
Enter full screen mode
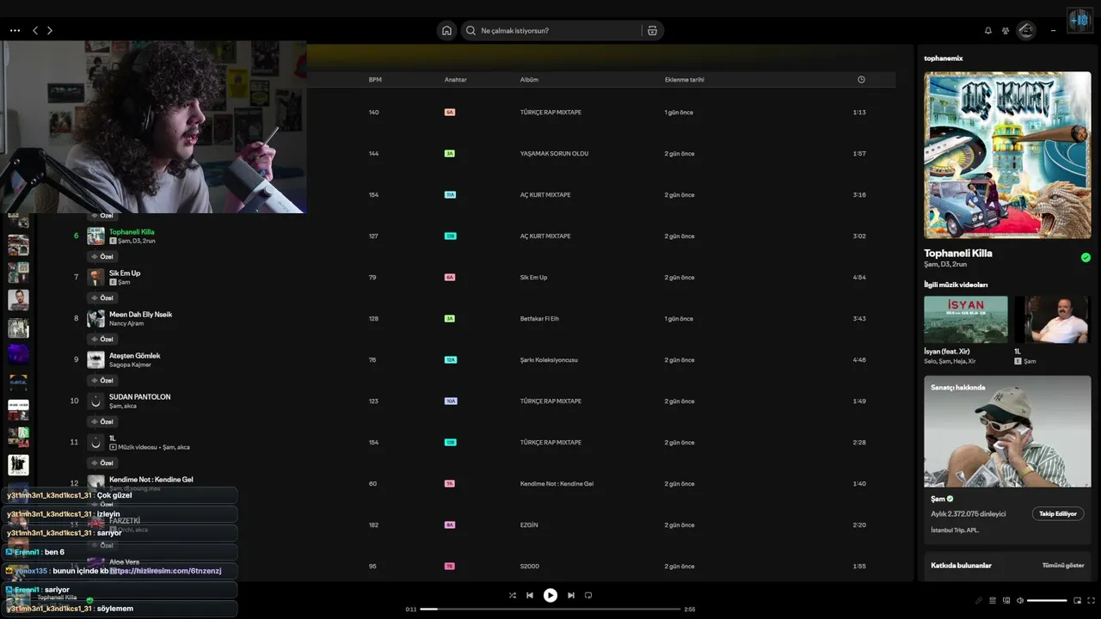[x=1092, y=600]
